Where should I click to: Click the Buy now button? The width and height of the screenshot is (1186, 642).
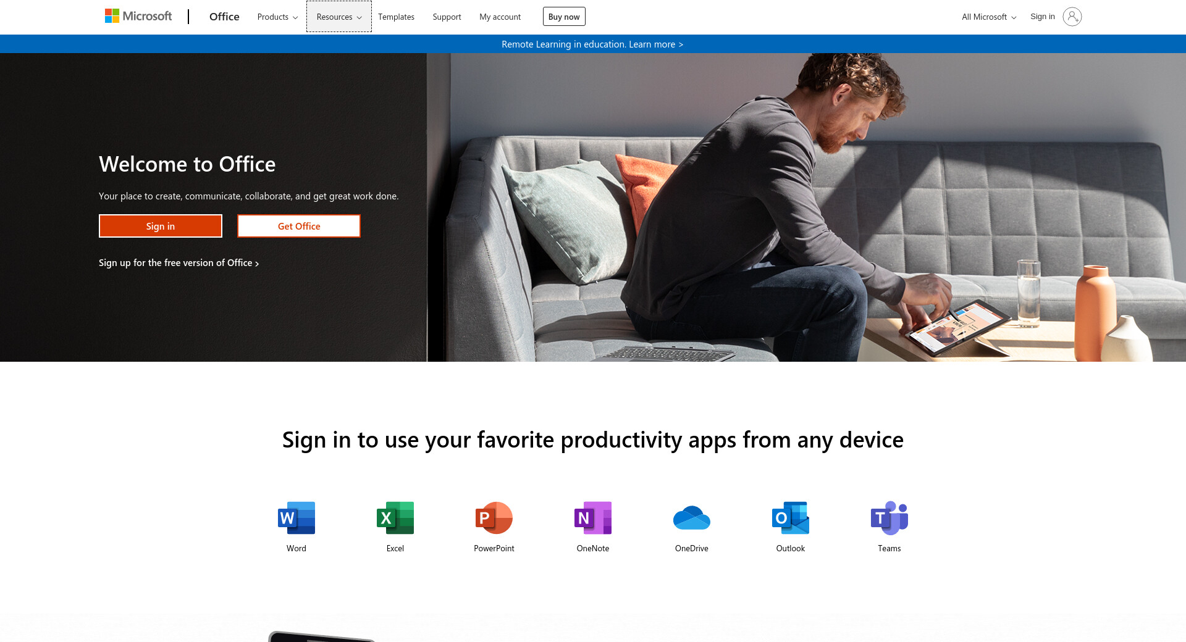(564, 17)
